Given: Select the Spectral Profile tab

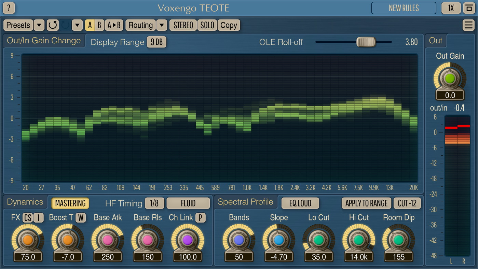Looking at the screenshot, I should (245, 202).
